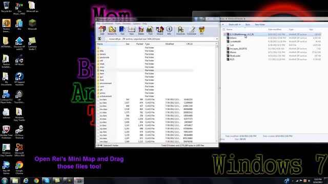
Task: Expand the Explorer address path dropdown arrow
Action: point(244,19)
